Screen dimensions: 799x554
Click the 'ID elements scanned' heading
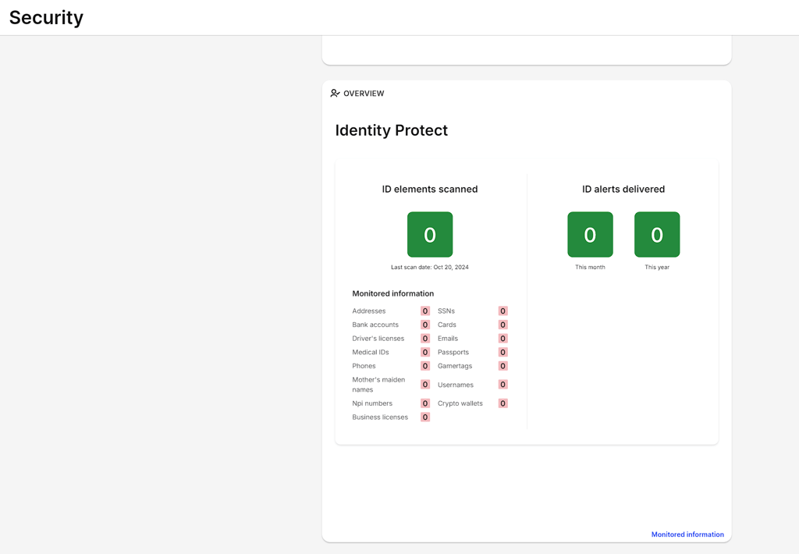[x=430, y=189]
